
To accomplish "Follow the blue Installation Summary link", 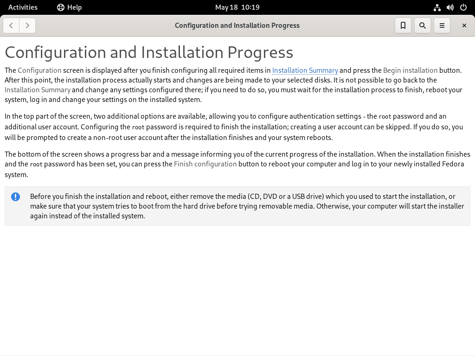I will (305, 70).
